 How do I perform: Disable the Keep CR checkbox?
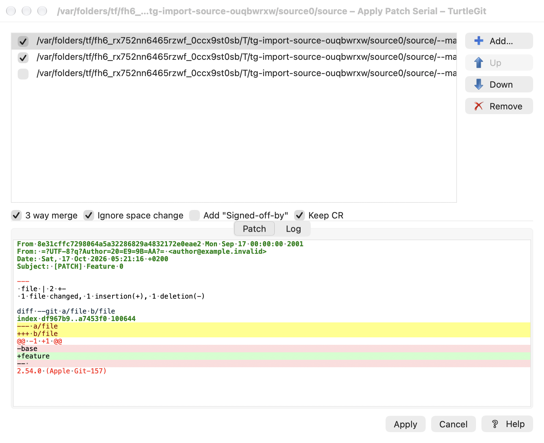pyautogui.click(x=300, y=215)
